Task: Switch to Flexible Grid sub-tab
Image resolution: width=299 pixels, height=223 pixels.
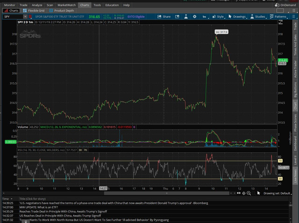Action: click(34, 11)
